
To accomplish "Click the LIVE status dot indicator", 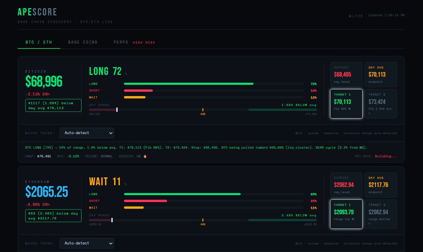I will click(x=350, y=16).
